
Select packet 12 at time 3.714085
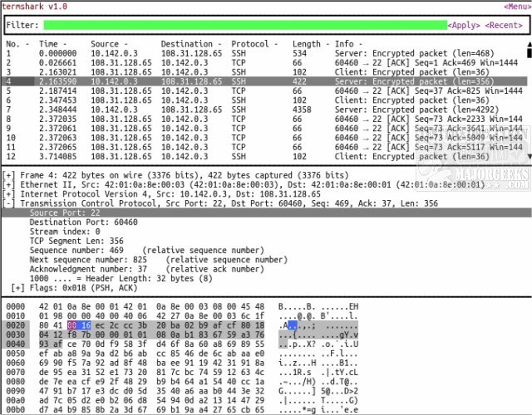(x=264, y=157)
